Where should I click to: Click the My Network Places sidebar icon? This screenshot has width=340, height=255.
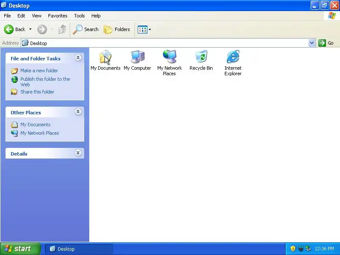[14, 133]
